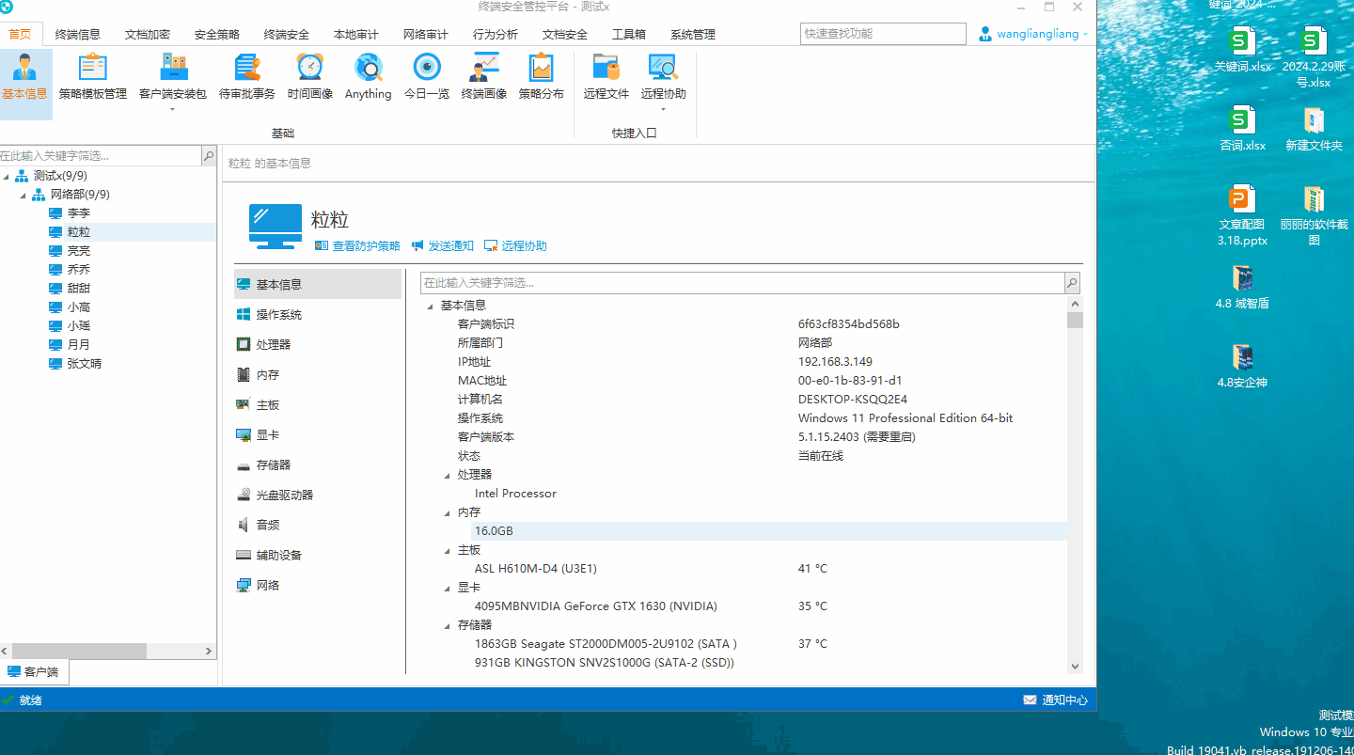Collapse the 存储器 section in details
The image size is (1354, 755).
point(448,625)
